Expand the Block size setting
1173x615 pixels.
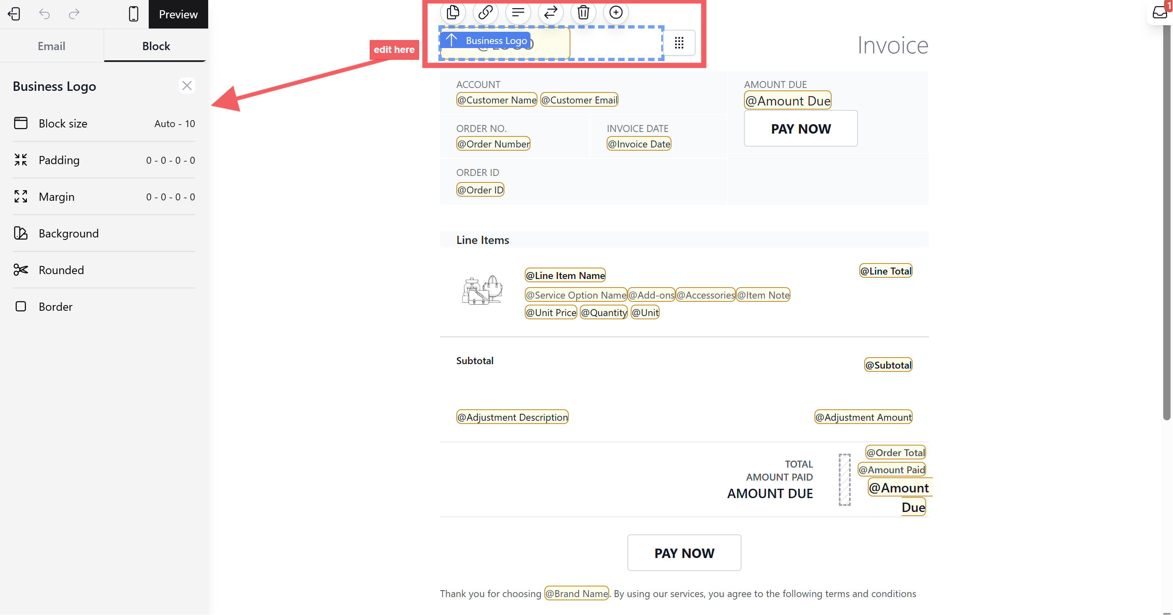click(104, 123)
